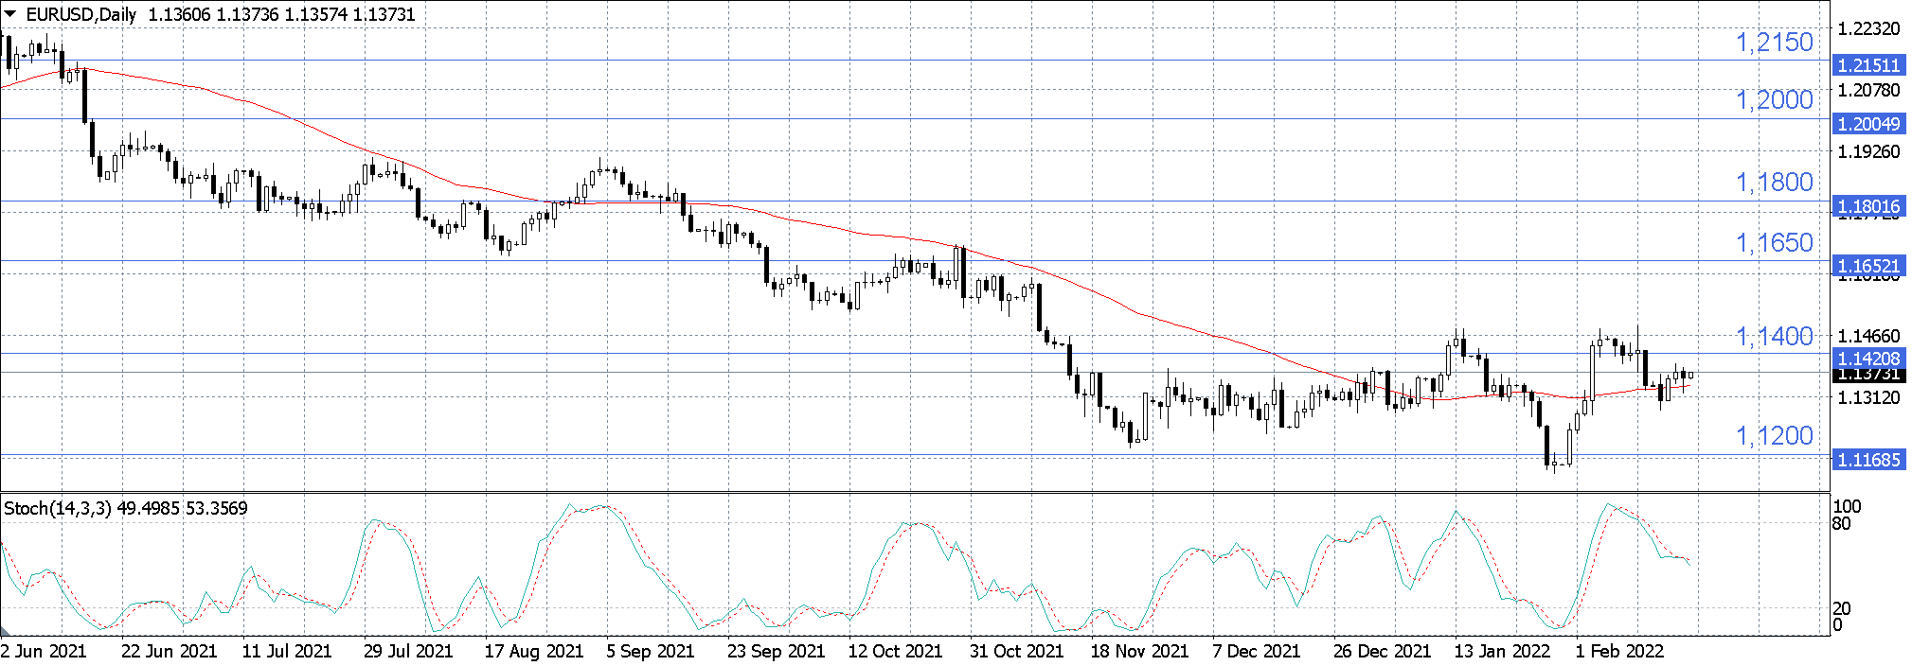Click the 1.14660 value on price scale
This screenshot has height=666, width=1912.
[x=1867, y=336]
